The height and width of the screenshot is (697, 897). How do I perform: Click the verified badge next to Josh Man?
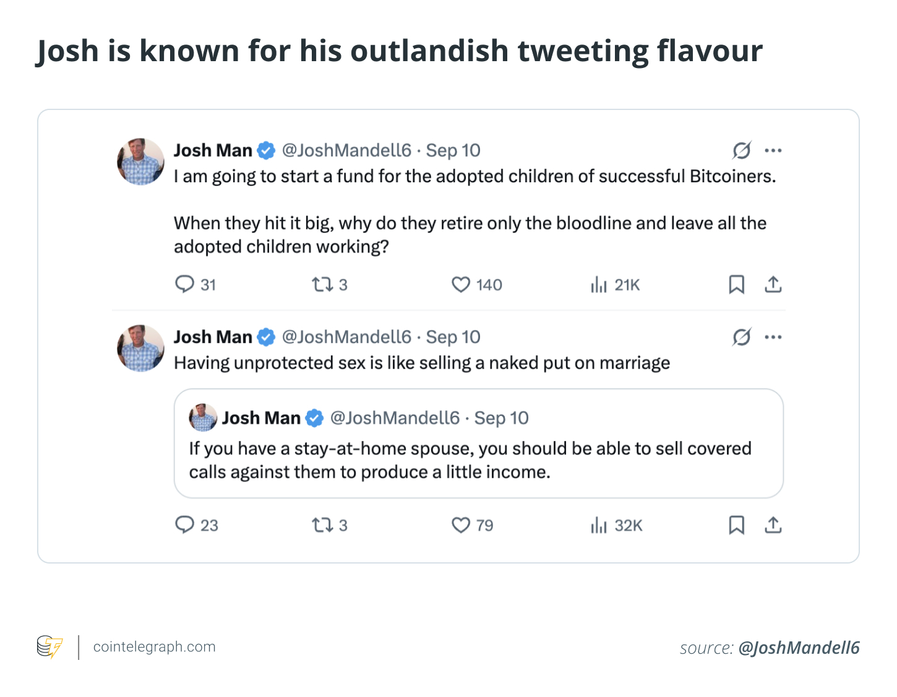point(266,150)
